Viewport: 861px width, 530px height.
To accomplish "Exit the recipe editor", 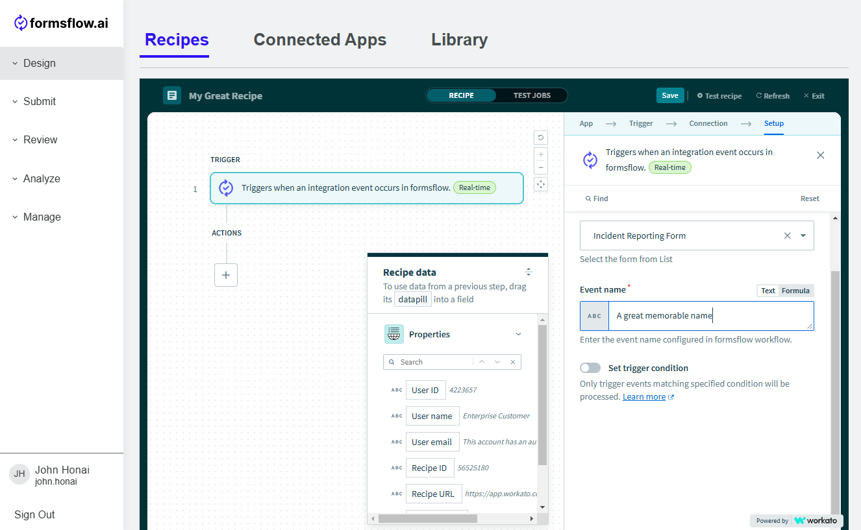I will pyautogui.click(x=814, y=96).
